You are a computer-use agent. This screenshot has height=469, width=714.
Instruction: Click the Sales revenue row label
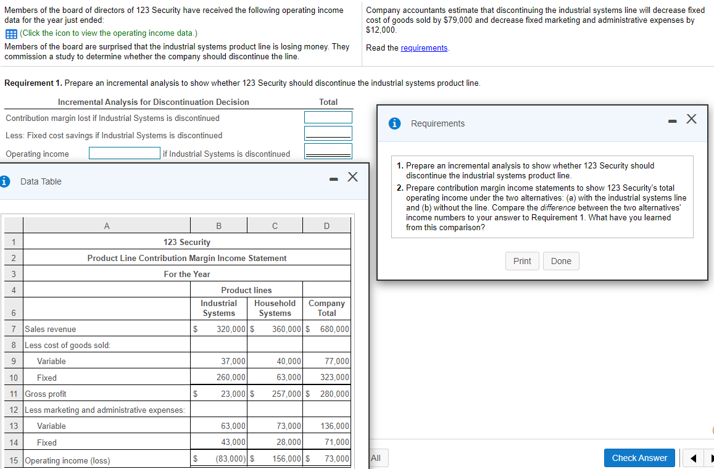coord(51,329)
